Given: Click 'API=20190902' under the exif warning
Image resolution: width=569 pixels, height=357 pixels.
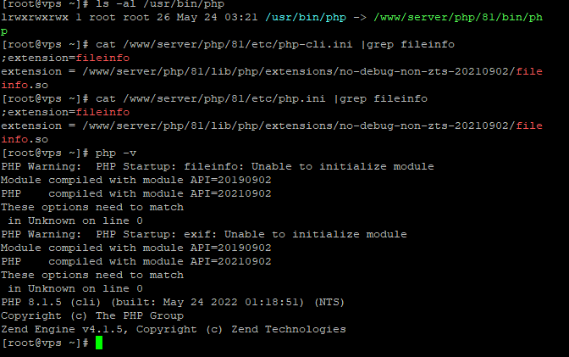Looking at the screenshot, I should [230, 248].
